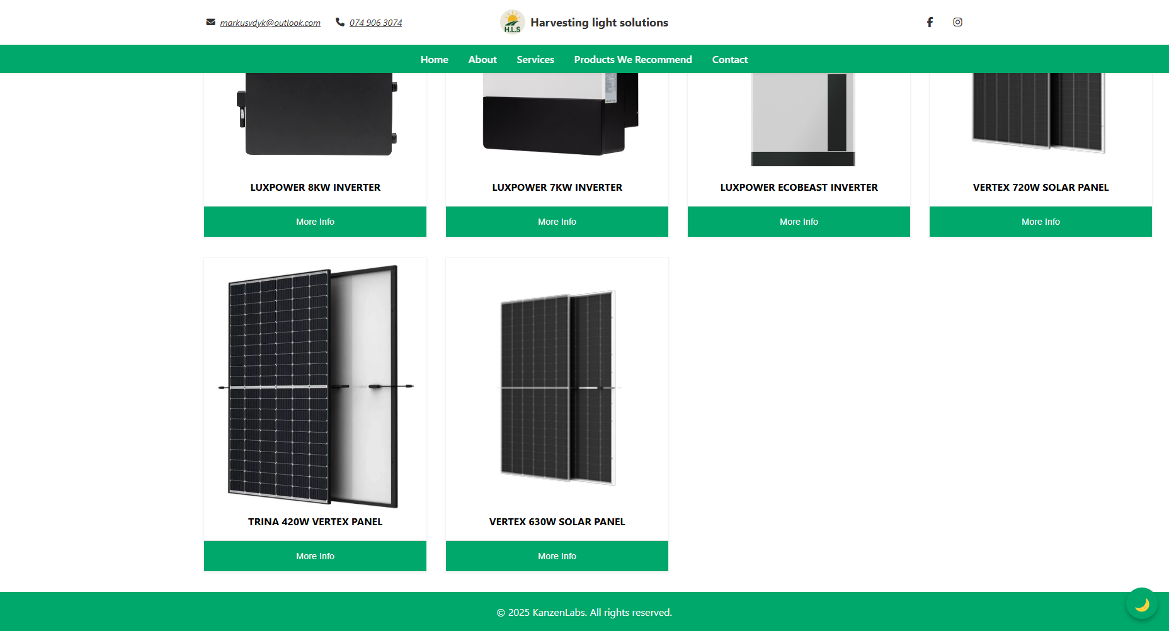Open the Services menu item
Screen dimensions: 1169x631
pyautogui.click(x=535, y=59)
